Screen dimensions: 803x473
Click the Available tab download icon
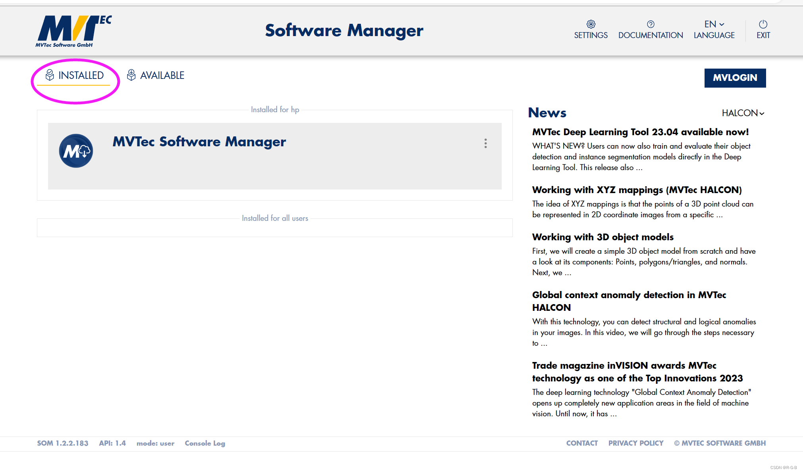[x=131, y=75]
